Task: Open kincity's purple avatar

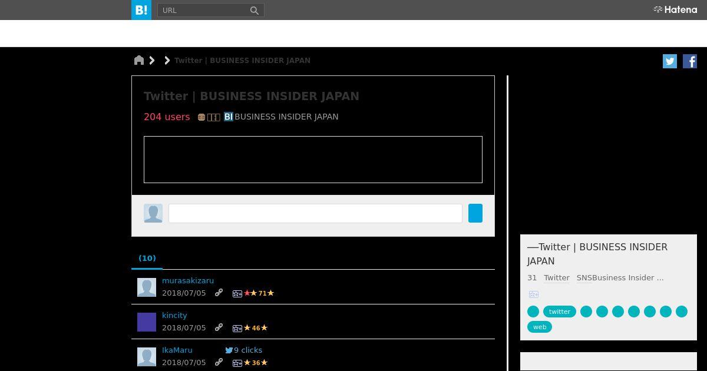Action: pos(147,322)
